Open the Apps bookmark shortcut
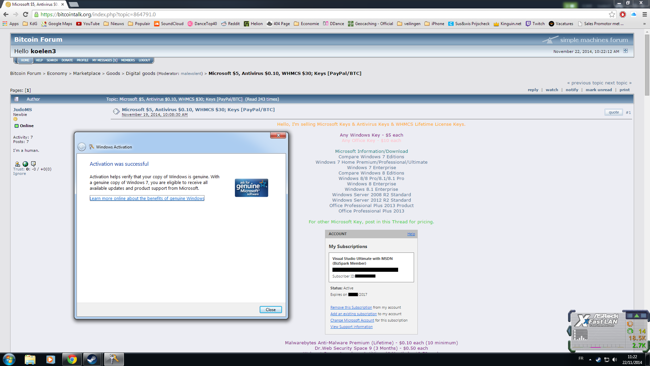Screen dimensions: 650x366 pos(10,24)
